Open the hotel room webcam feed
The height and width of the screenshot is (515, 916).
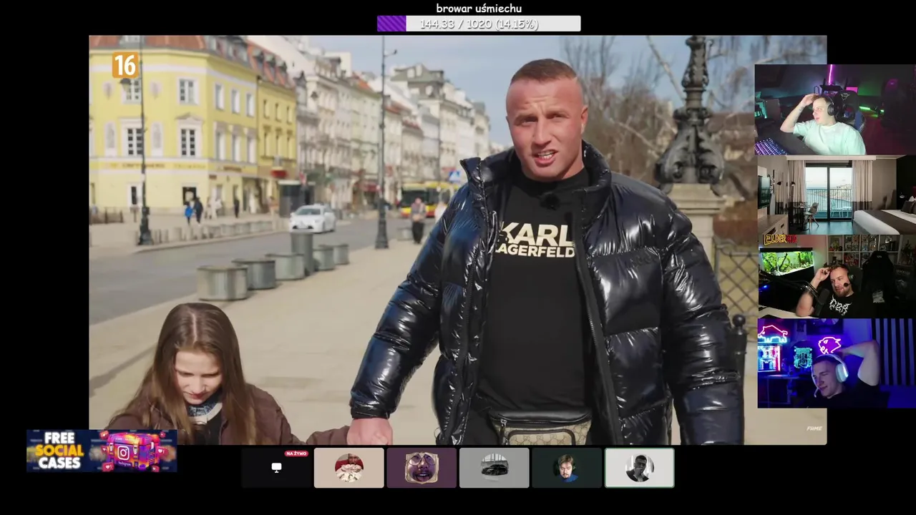coord(837,196)
